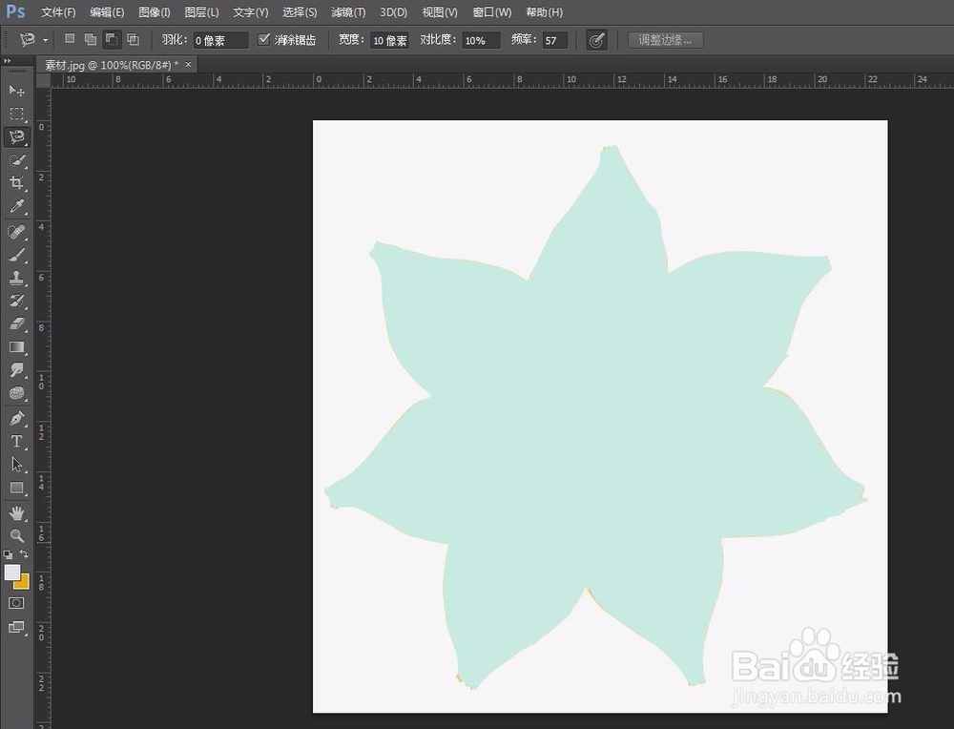Choose Intersect with Selection mode
Screen dimensions: 954x729
(x=133, y=39)
